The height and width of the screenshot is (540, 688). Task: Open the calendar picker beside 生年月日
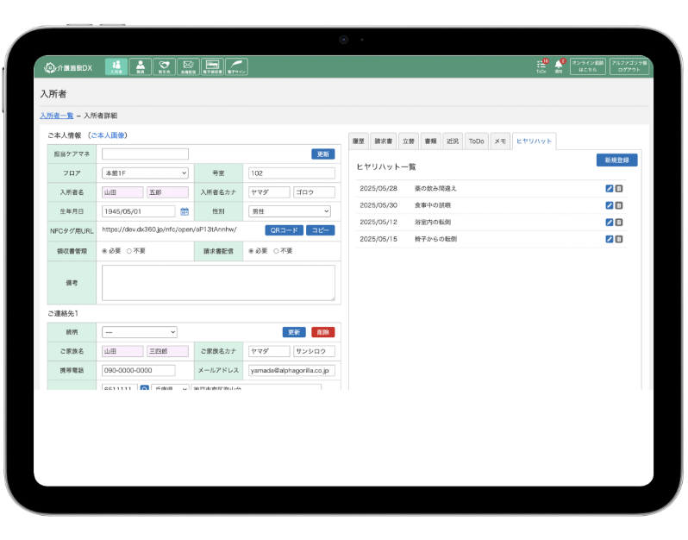[x=185, y=211]
